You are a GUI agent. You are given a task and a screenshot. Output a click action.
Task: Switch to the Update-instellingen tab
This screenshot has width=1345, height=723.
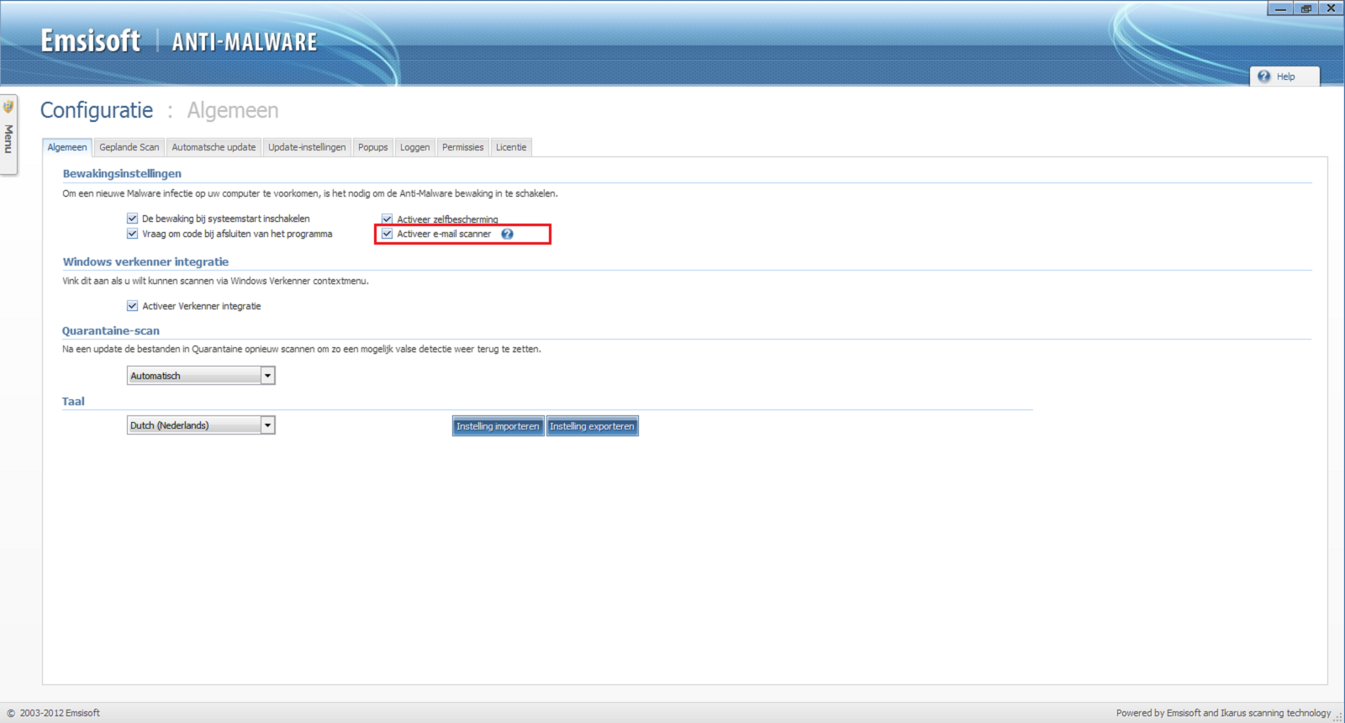(x=307, y=147)
